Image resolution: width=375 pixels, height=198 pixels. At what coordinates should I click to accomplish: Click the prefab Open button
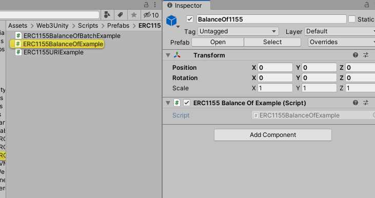click(x=218, y=42)
